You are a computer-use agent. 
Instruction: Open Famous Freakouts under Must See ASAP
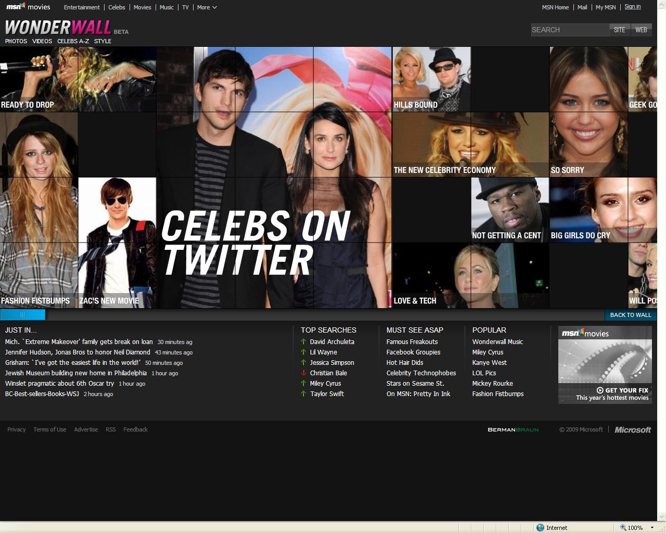(412, 342)
